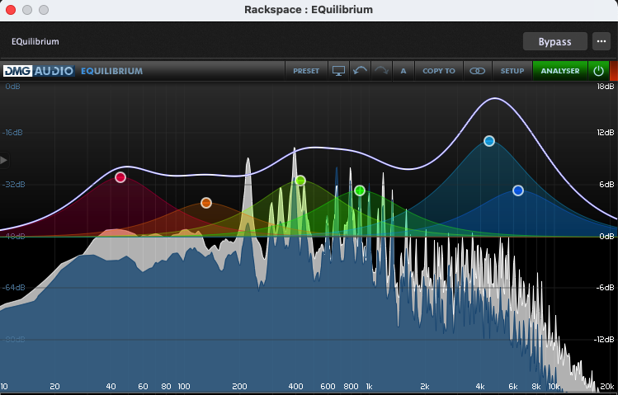Viewport: 618px width, 395px height.
Task: Select the light blue EQ band node
Action: click(489, 141)
